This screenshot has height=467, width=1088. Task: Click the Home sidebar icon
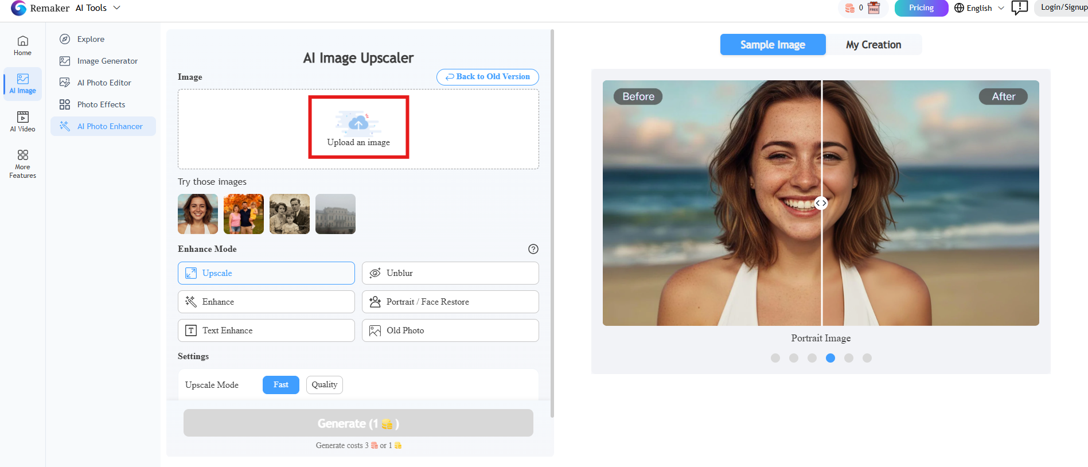(22, 41)
